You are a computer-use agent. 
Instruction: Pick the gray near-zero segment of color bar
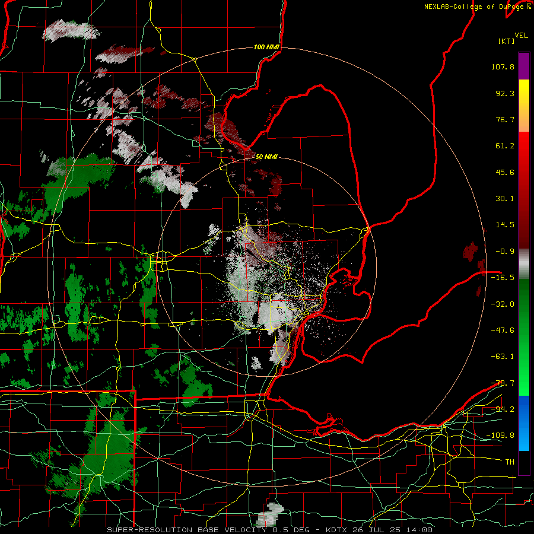point(524,263)
